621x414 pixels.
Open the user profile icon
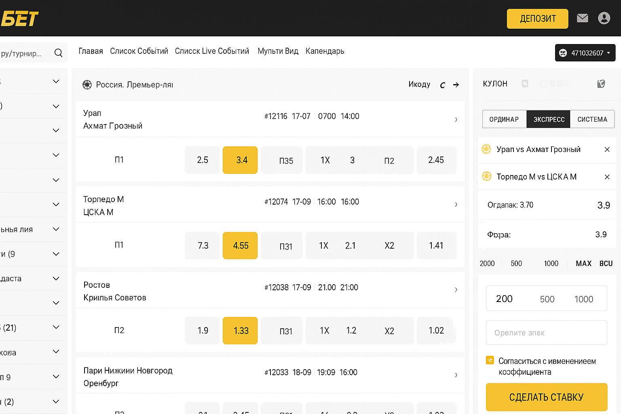(x=604, y=18)
